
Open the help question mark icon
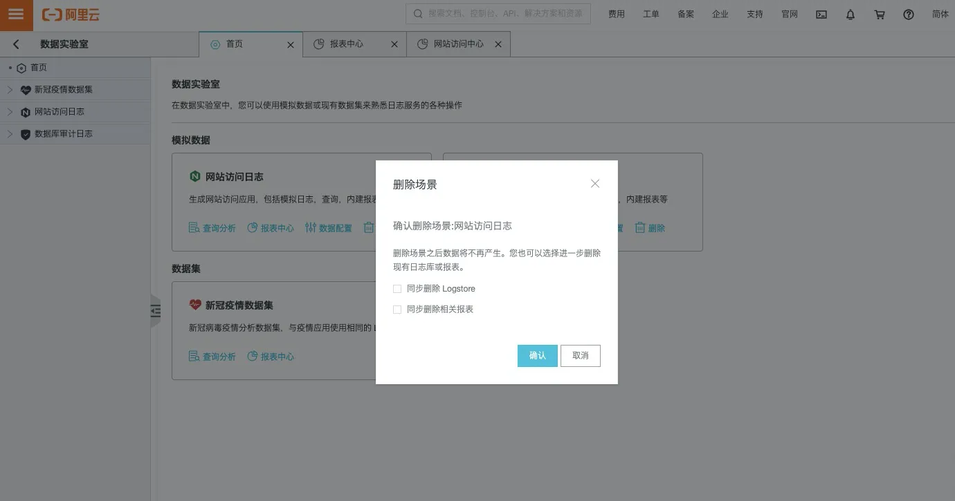909,15
